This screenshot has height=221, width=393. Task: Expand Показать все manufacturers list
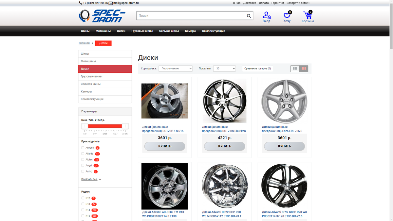pos(91,179)
